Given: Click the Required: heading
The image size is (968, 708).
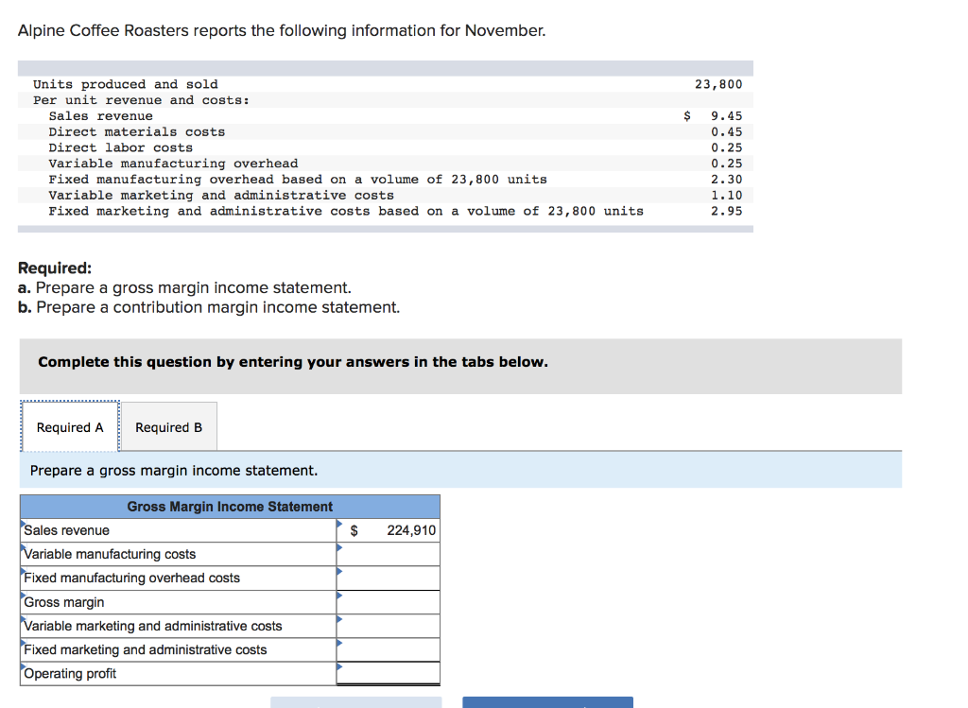Looking at the screenshot, I should pos(55,268).
